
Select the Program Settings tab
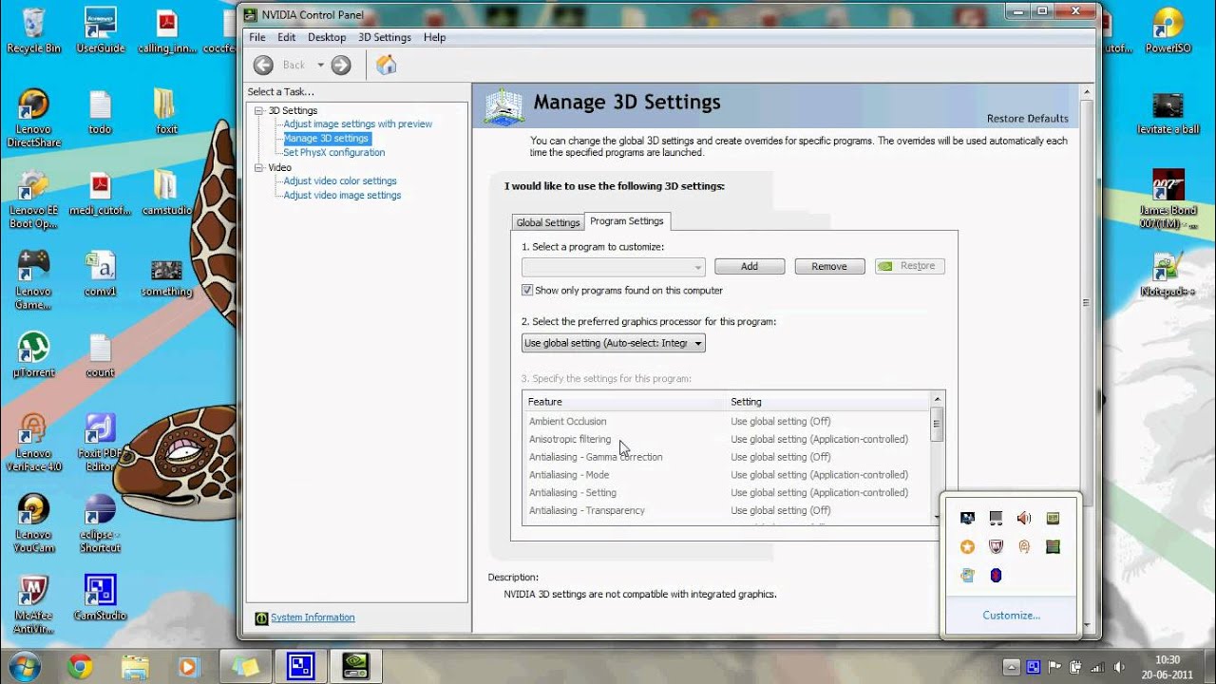(x=627, y=220)
